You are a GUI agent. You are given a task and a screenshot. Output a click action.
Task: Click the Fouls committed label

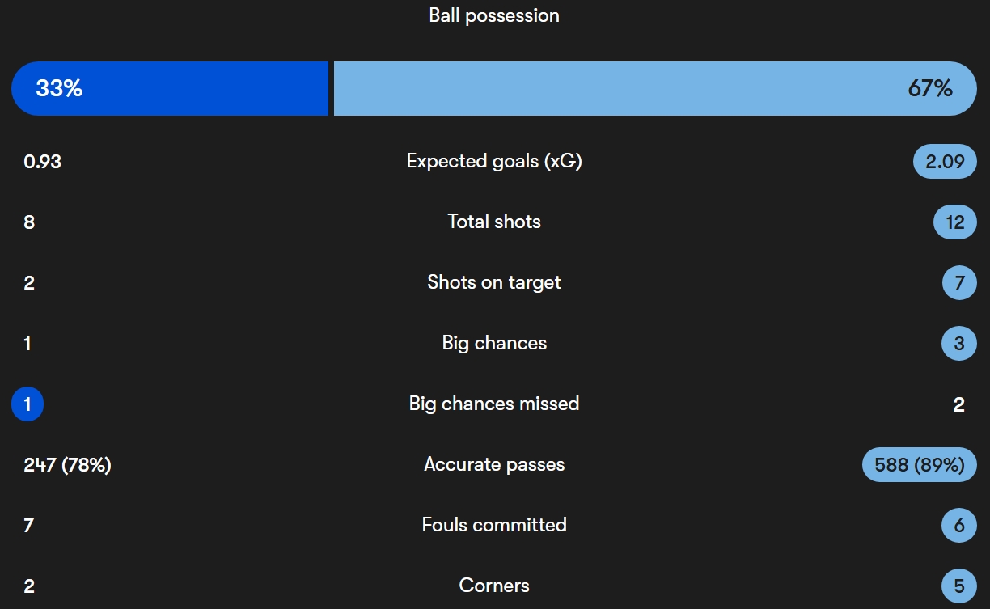pyautogui.click(x=494, y=525)
